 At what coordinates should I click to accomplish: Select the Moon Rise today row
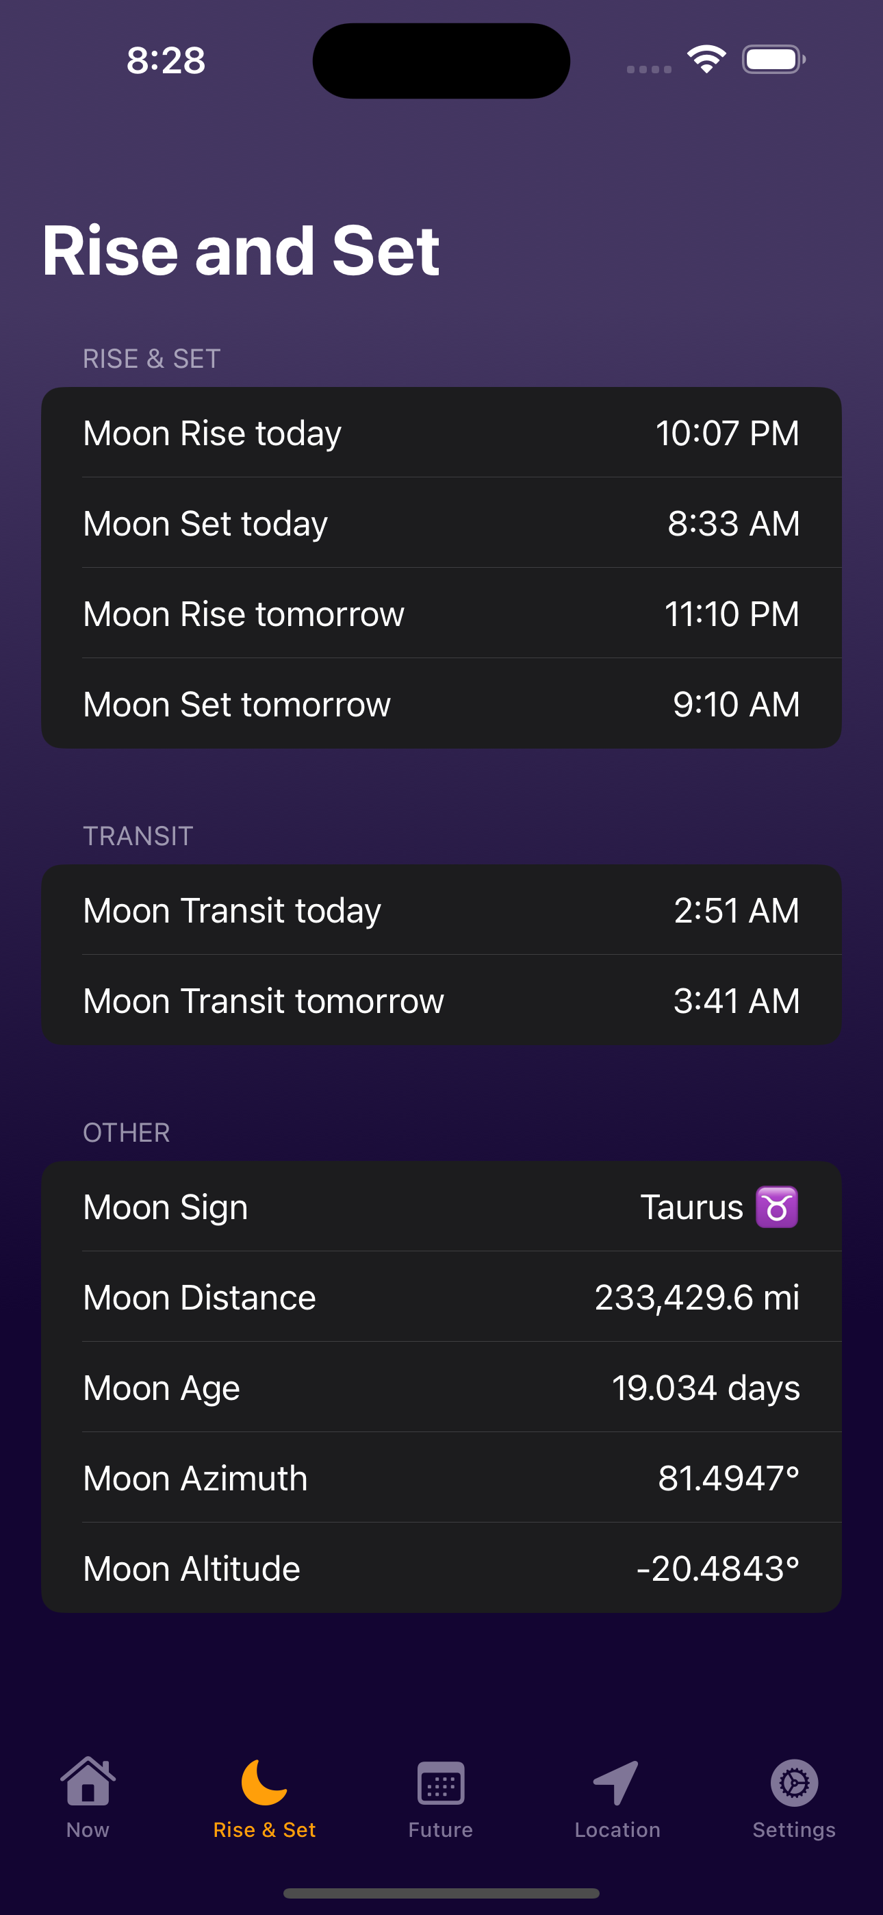(x=441, y=433)
